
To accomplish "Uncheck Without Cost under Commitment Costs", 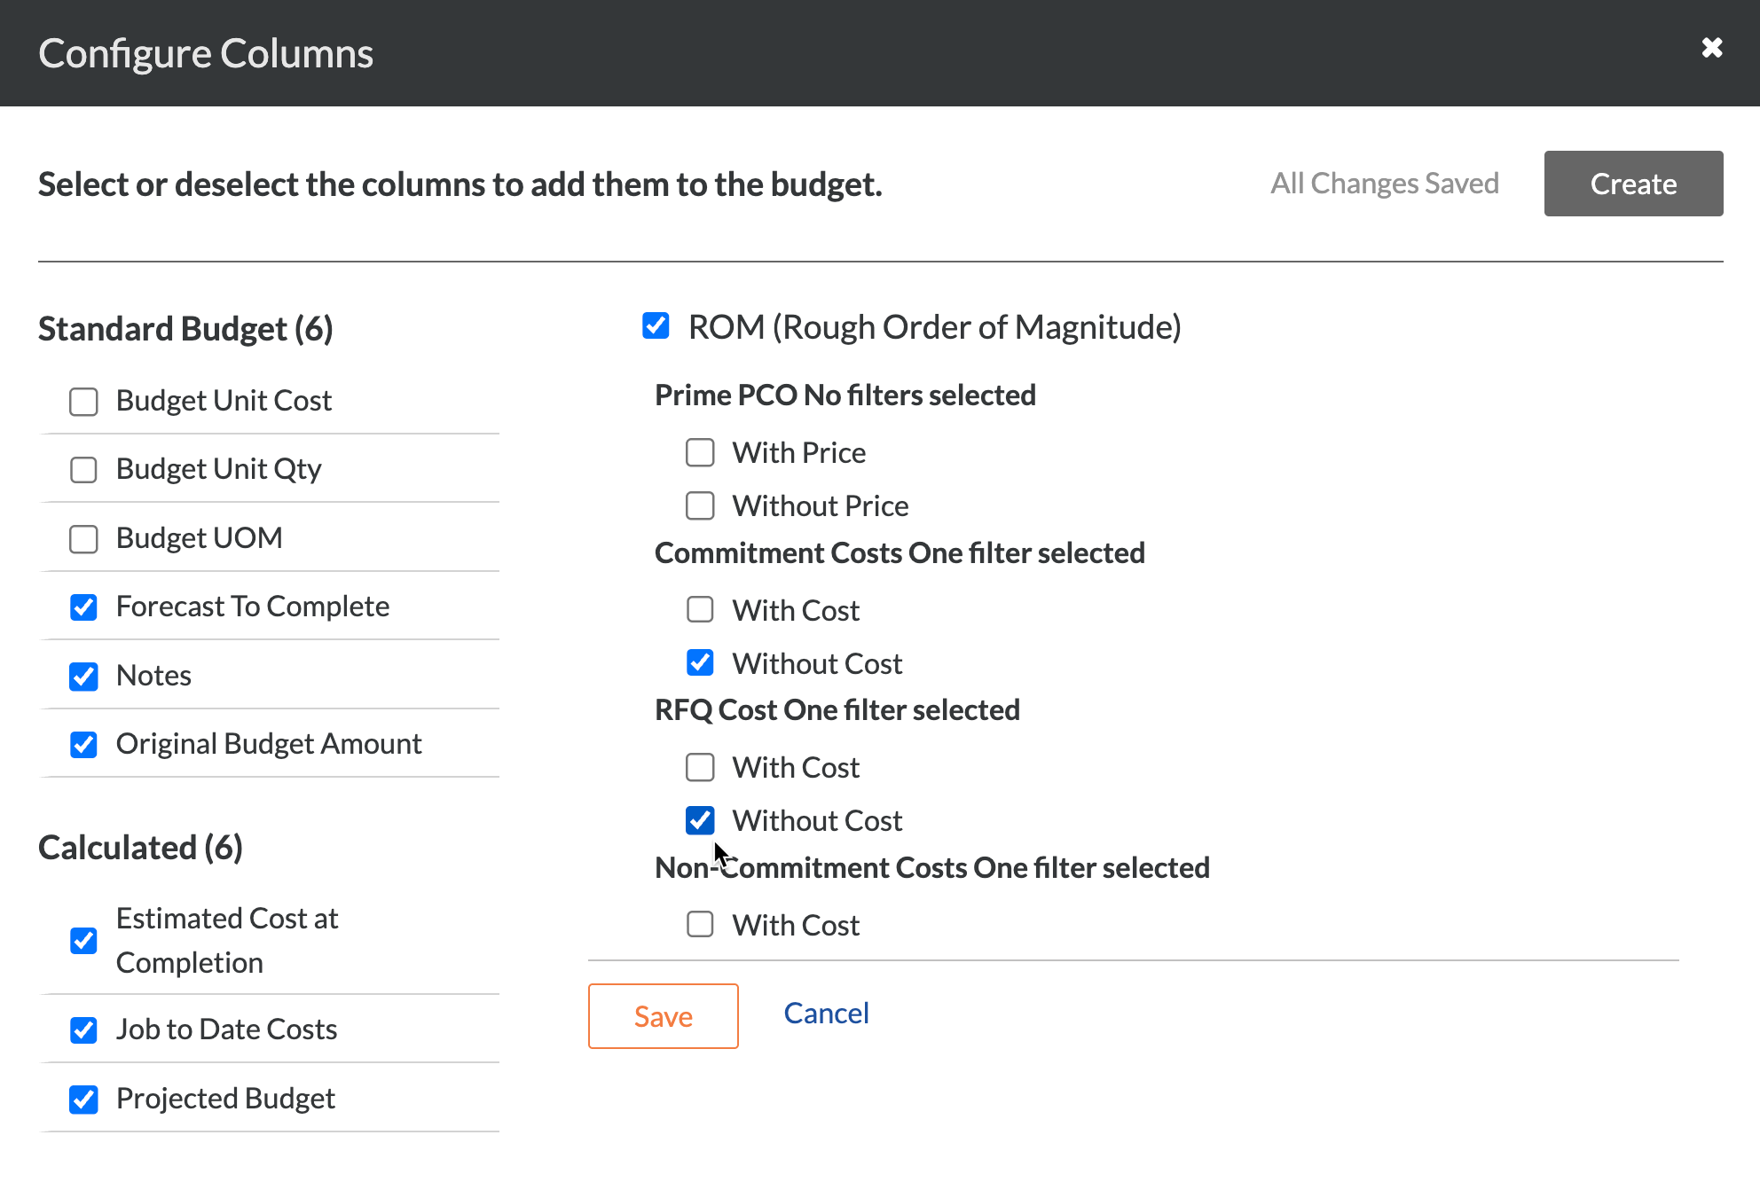I will [x=700, y=662].
